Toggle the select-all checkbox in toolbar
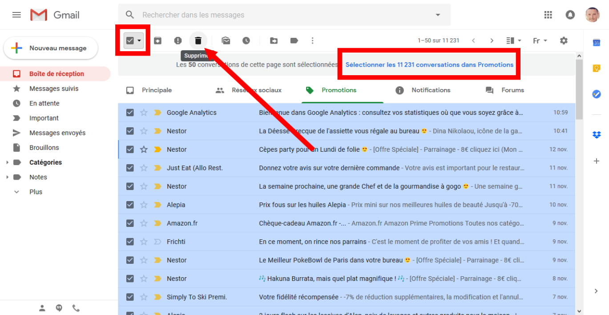609x315 pixels. click(x=130, y=40)
